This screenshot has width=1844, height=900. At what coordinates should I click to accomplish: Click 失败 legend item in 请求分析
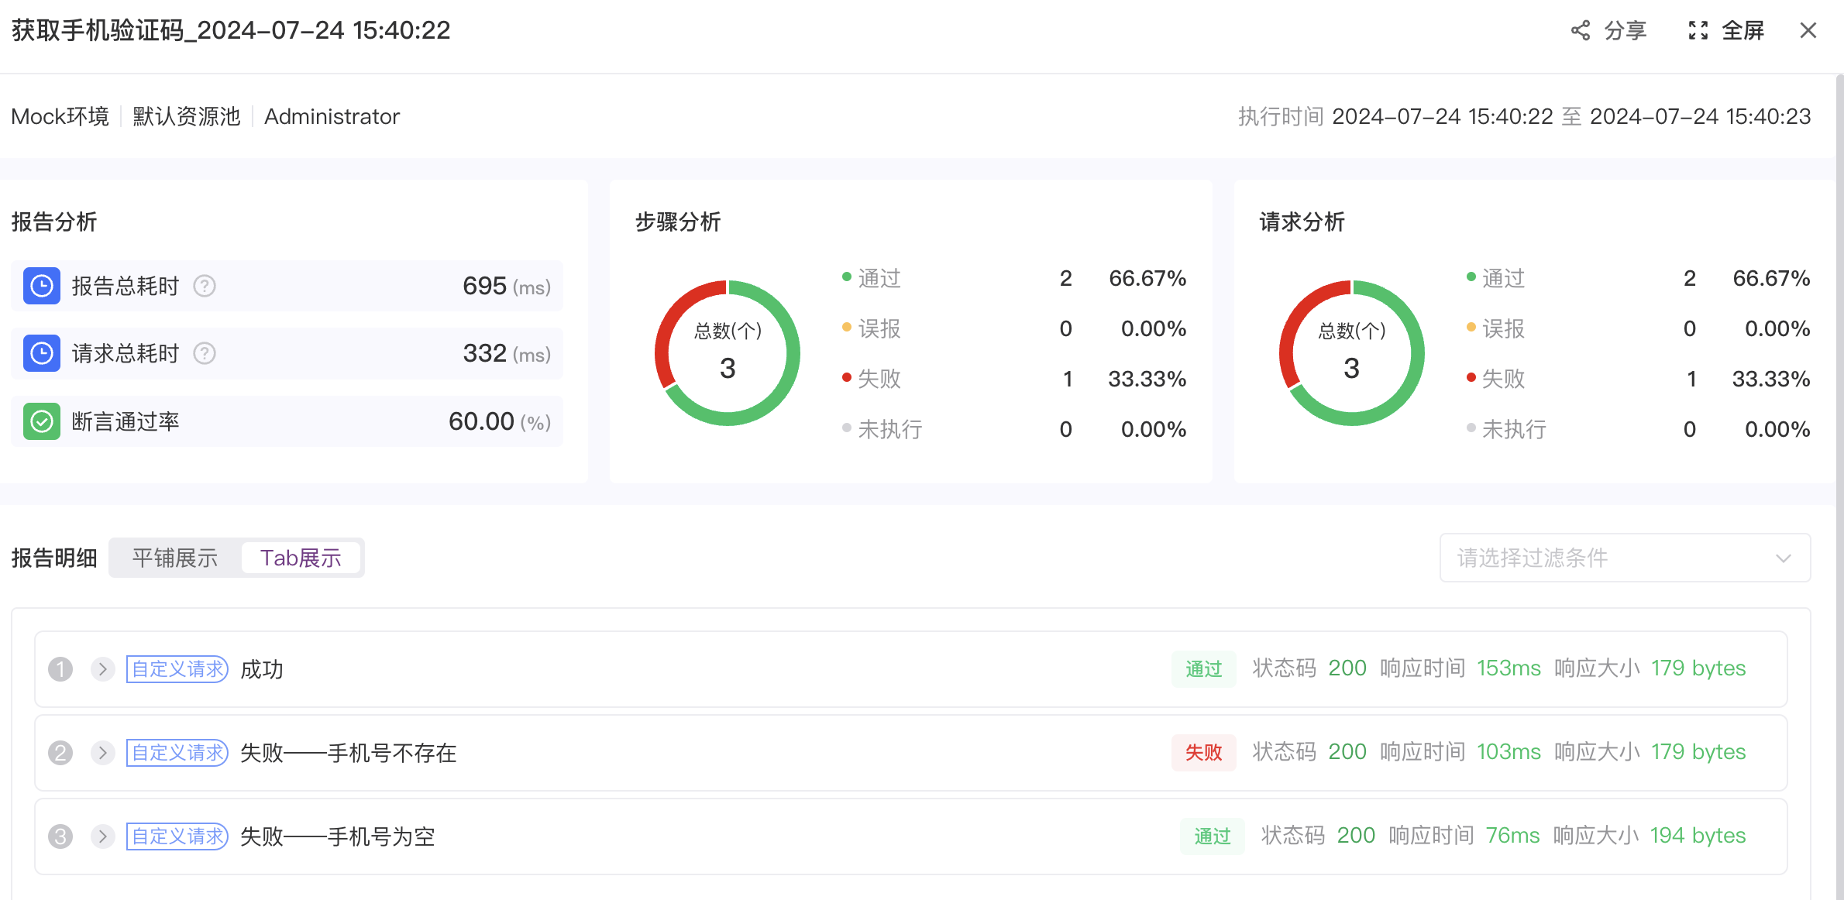pyautogui.click(x=1495, y=379)
